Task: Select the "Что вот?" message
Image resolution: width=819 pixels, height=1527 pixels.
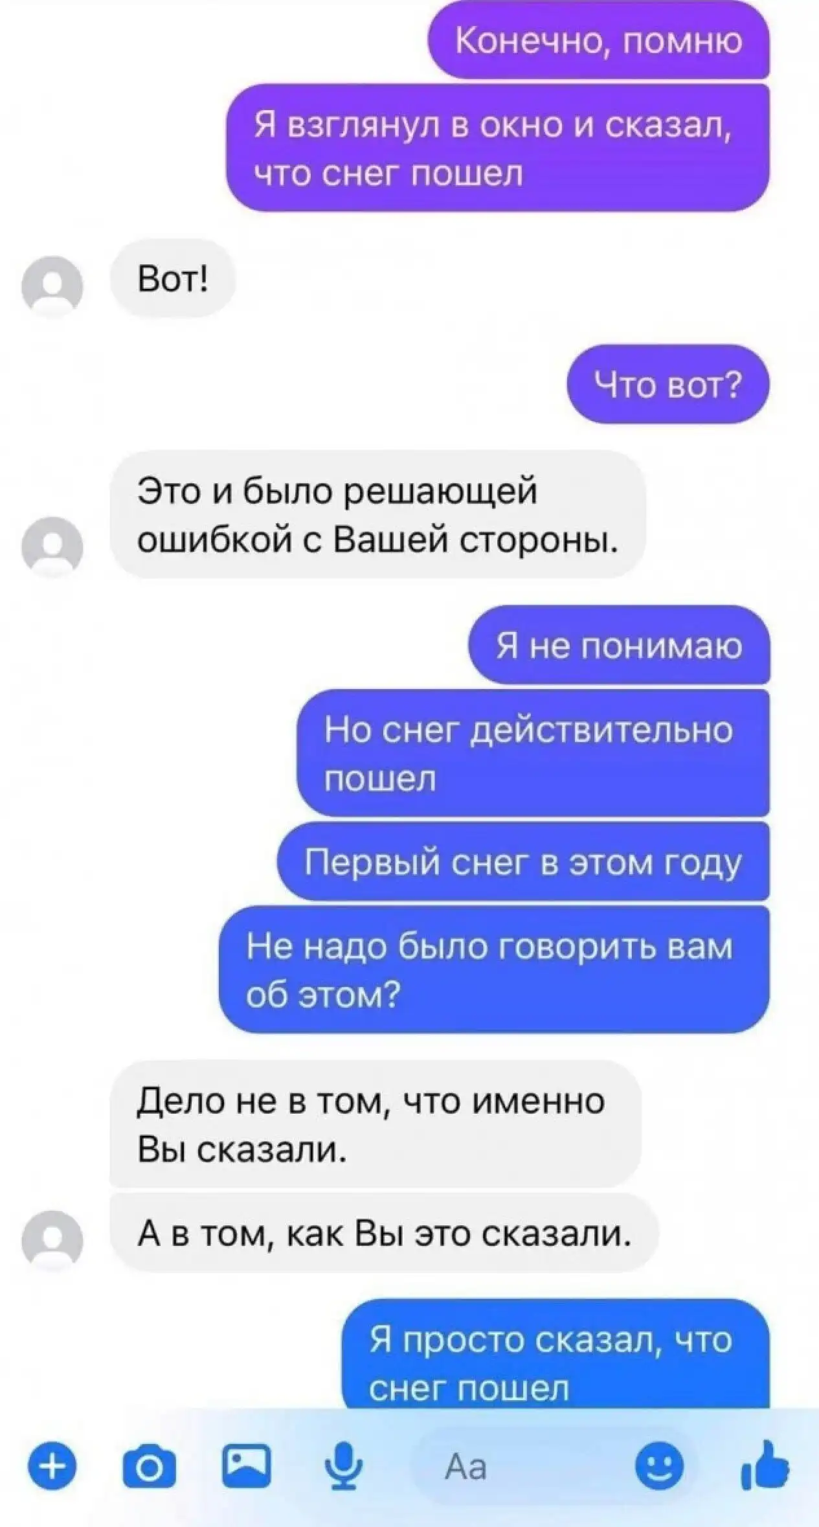Action: [x=668, y=385]
